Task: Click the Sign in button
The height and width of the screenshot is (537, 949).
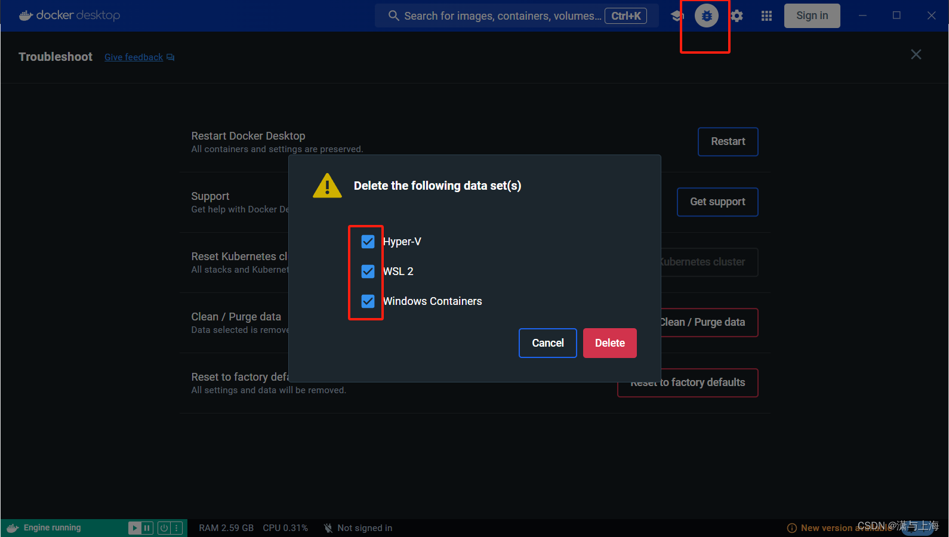Action: coord(812,16)
